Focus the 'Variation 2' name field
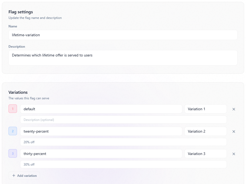Screen dimensions: 246x184 (x=205, y=131)
